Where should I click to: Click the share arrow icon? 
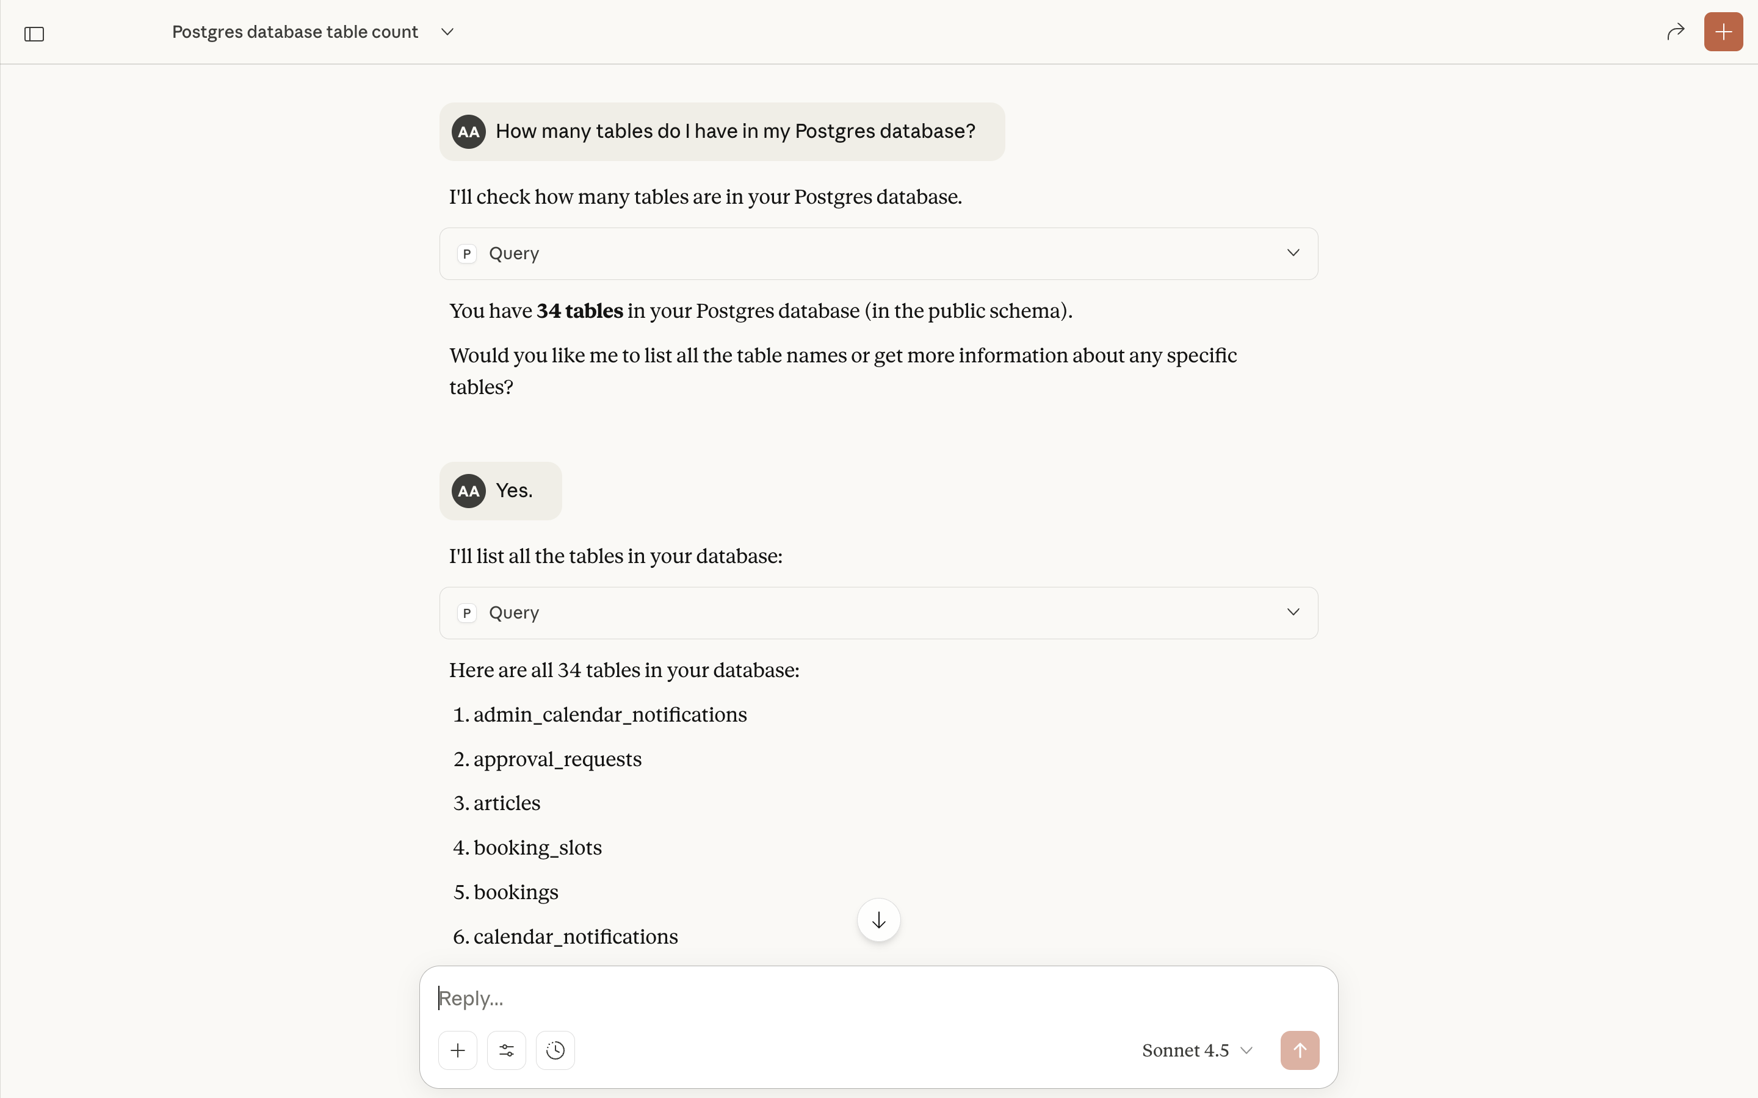pyautogui.click(x=1675, y=32)
